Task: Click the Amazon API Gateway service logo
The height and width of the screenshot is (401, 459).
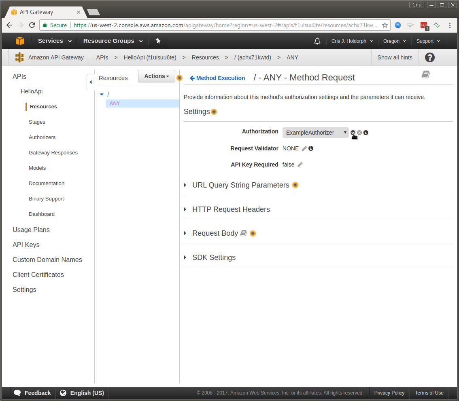Action: [x=19, y=57]
